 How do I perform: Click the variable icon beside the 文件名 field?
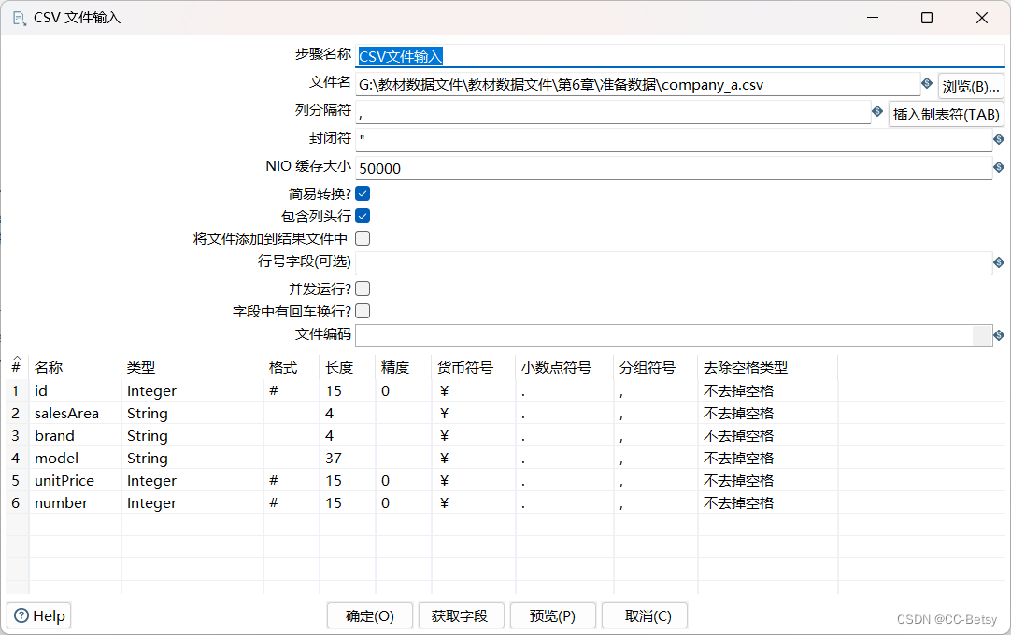click(926, 84)
